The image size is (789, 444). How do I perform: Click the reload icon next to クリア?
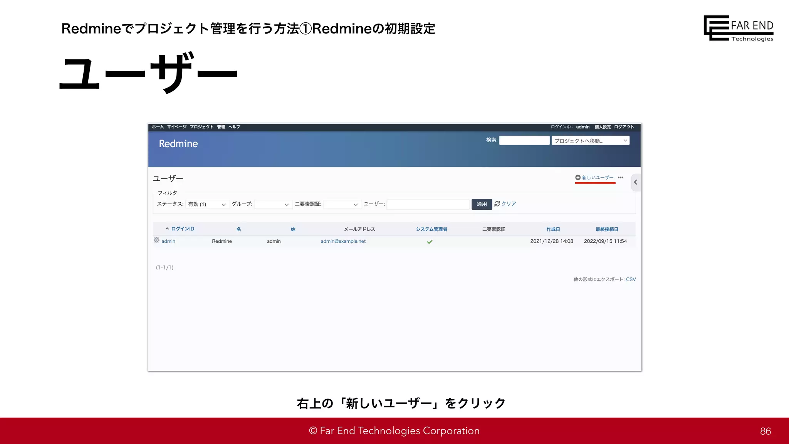point(497,203)
